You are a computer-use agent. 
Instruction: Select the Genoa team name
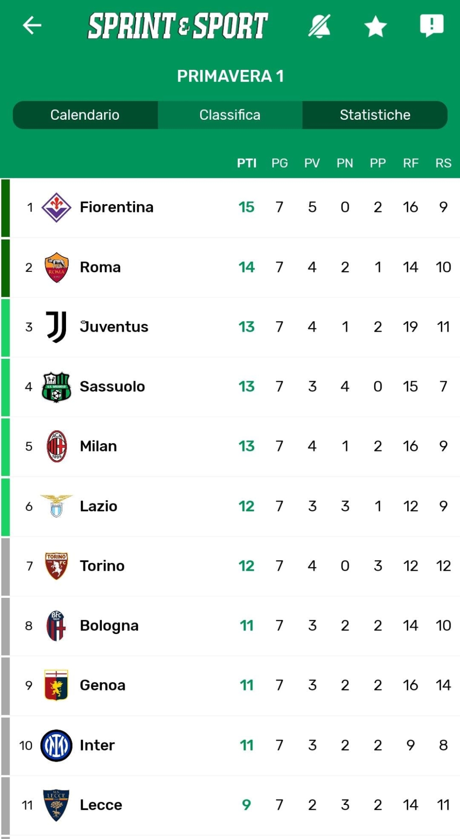pyautogui.click(x=103, y=685)
